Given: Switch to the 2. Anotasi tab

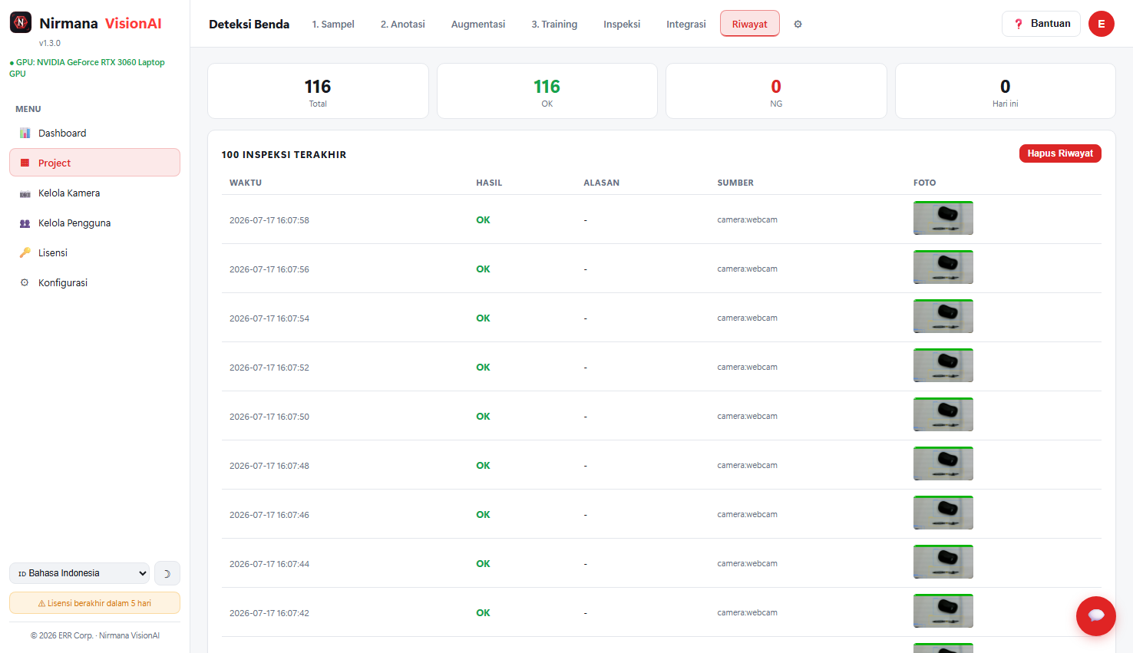Looking at the screenshot, I should pyautogui.click(x=403, y=24).
